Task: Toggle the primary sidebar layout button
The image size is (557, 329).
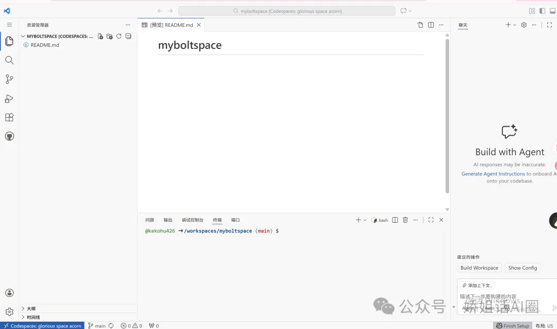Action: click(x=542, y=11)
